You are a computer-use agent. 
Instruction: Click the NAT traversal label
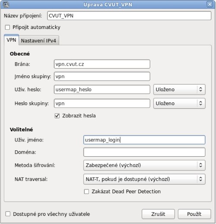pyautogui.click(x=31, y=179)
